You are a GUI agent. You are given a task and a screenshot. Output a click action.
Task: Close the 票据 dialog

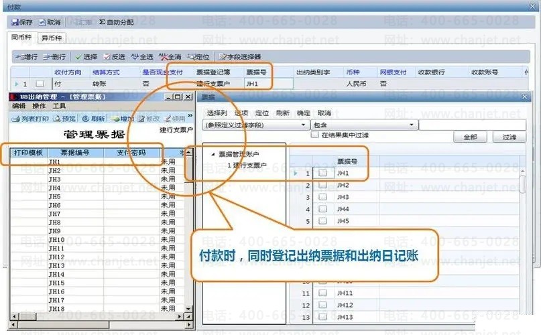(524, 97)
